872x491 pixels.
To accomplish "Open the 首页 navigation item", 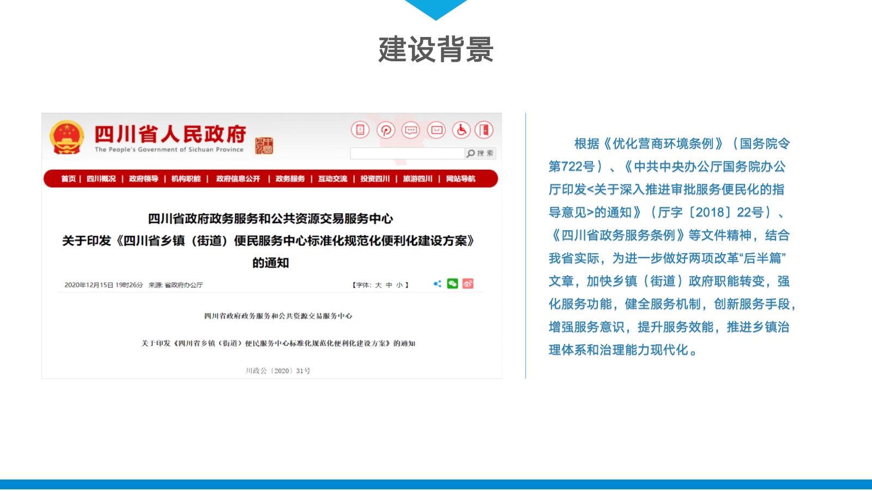I will [68, 179].
